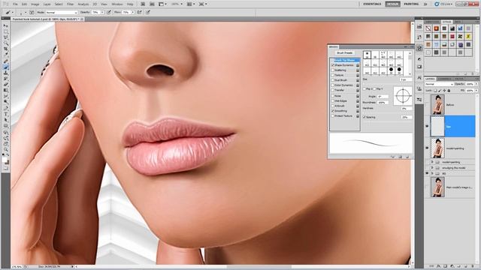The image size is (481, 270).
Task: Click lock icon next to Shape Dynamics
Action: [x=358, y=65]
